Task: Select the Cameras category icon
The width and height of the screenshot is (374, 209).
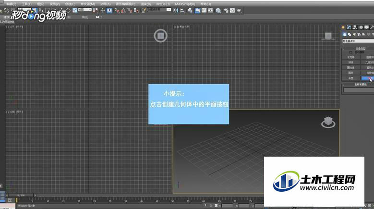Action: (x=359, y=35)
